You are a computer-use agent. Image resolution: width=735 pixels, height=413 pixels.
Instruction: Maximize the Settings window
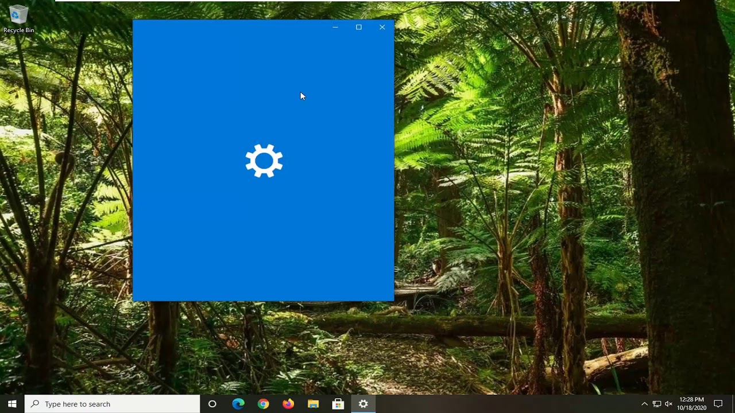pyautogui.click(x=359, y=27)
